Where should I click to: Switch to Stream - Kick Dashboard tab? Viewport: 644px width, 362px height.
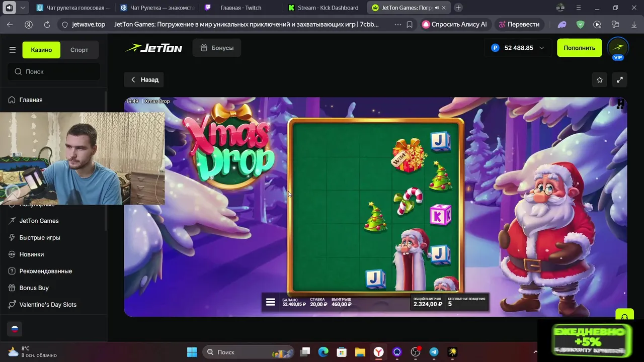325,8
